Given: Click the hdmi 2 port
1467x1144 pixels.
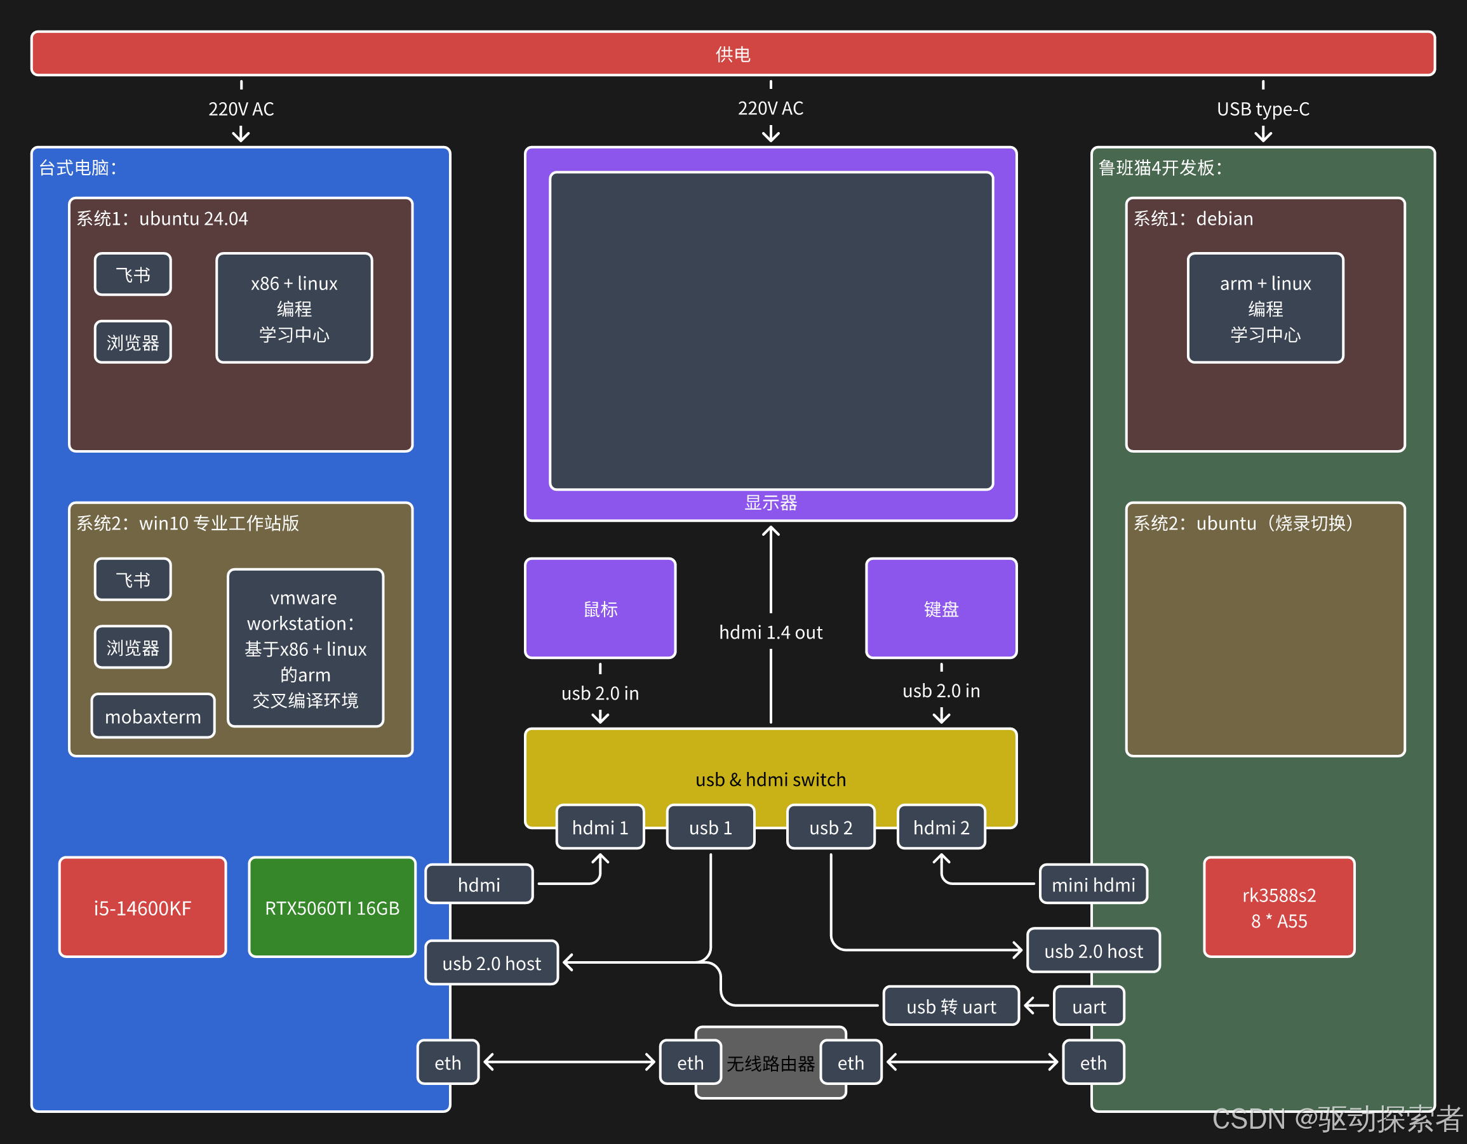Looking at the screenshot, I should [x=941, y=827].
